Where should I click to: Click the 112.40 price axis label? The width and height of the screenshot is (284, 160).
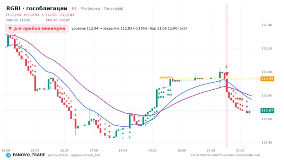click(267, 143)
